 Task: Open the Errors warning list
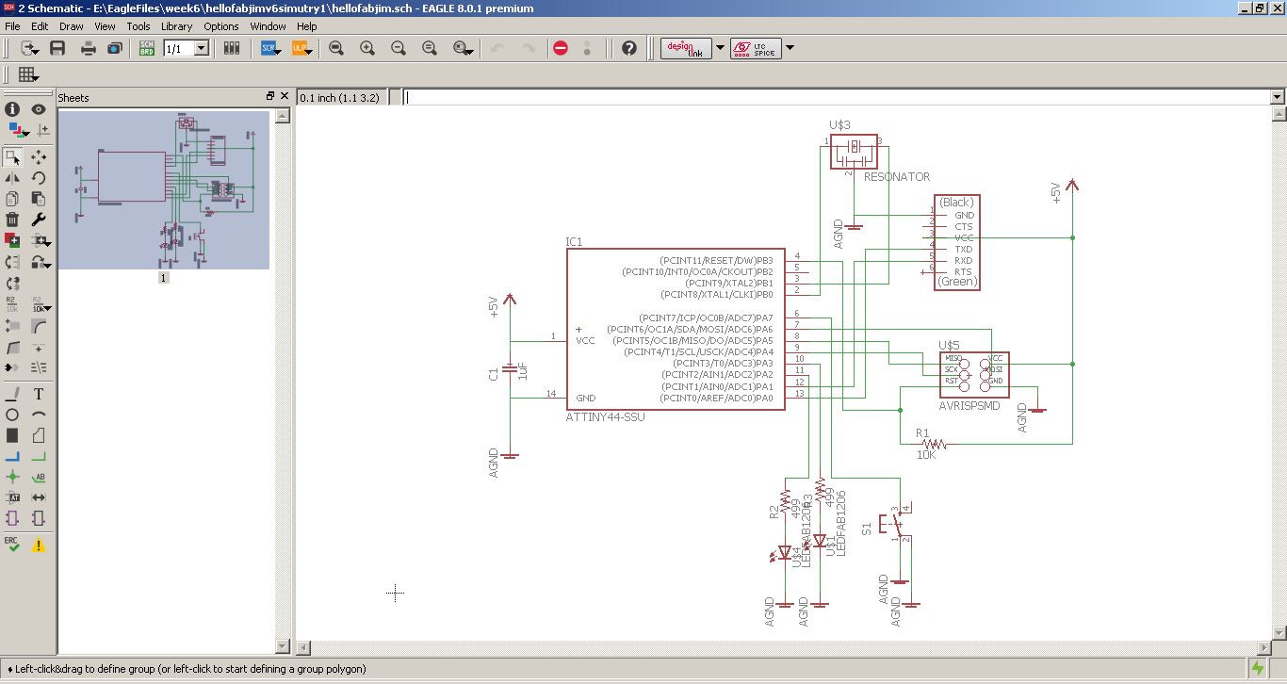coord(39,545)
